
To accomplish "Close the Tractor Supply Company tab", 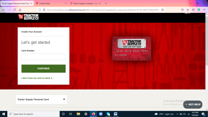I will tap(100, 4).
